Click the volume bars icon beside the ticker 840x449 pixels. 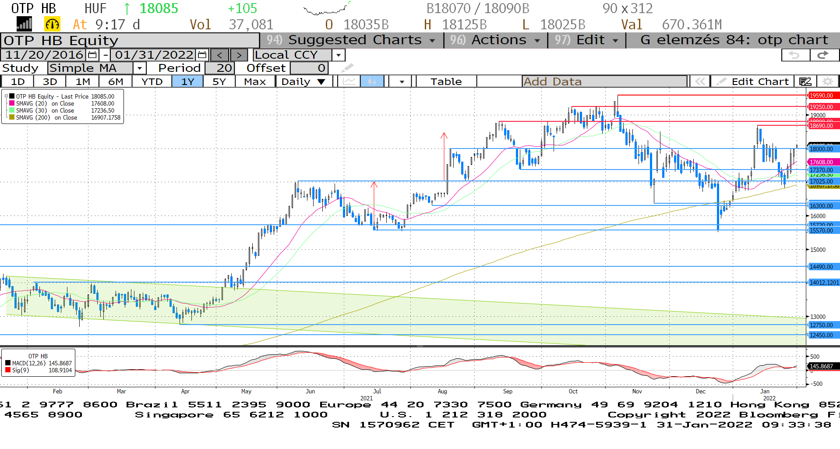(x=24, y=24)
